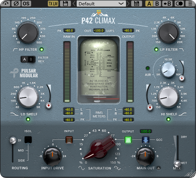Viewport: 196px width, 178px height.
Task: Select B state slot
Action: coord(157,4)
